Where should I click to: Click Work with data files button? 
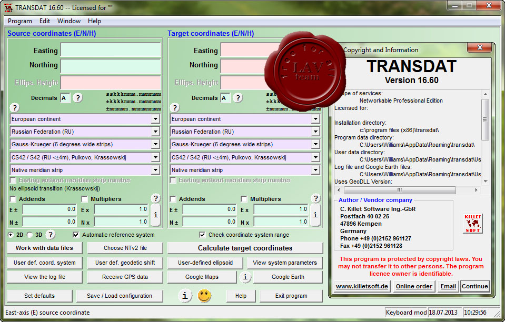(x=44, y=248)
